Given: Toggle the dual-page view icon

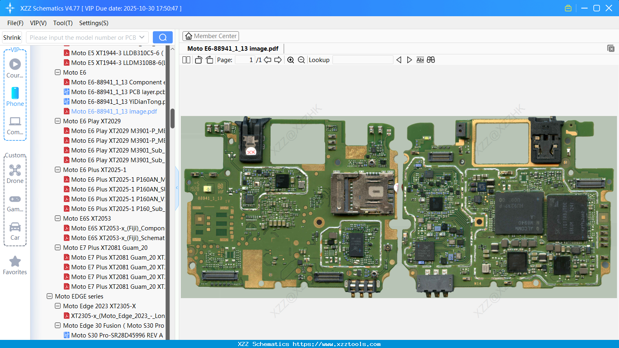Looking at the screenshot, I should tap(186, 60).
